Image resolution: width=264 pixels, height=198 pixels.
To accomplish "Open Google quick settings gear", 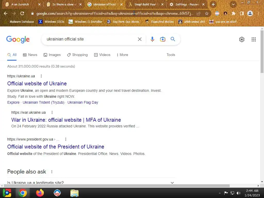I will click(x=242, y=39).
